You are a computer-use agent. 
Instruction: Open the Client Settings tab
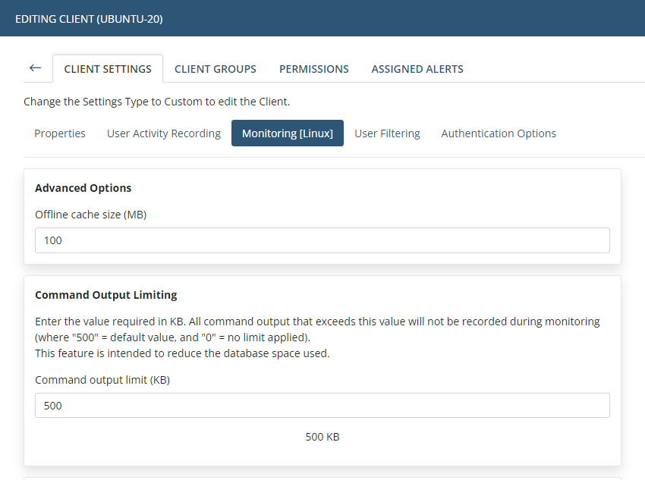(108, 69)
